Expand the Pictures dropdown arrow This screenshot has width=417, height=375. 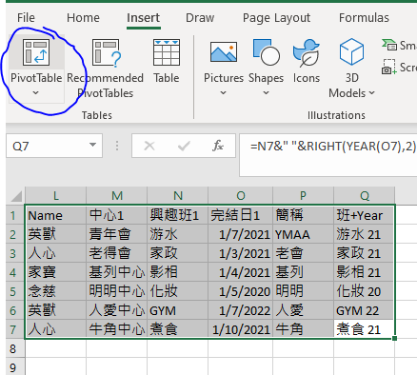pos(224,93)
